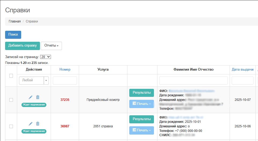
Task: Open the Любой actions filter dropdown
Action: pos(34,80)
